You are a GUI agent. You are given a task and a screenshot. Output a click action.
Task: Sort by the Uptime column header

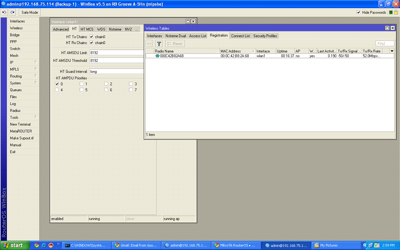pyautogui.click(x=285, y=51)
